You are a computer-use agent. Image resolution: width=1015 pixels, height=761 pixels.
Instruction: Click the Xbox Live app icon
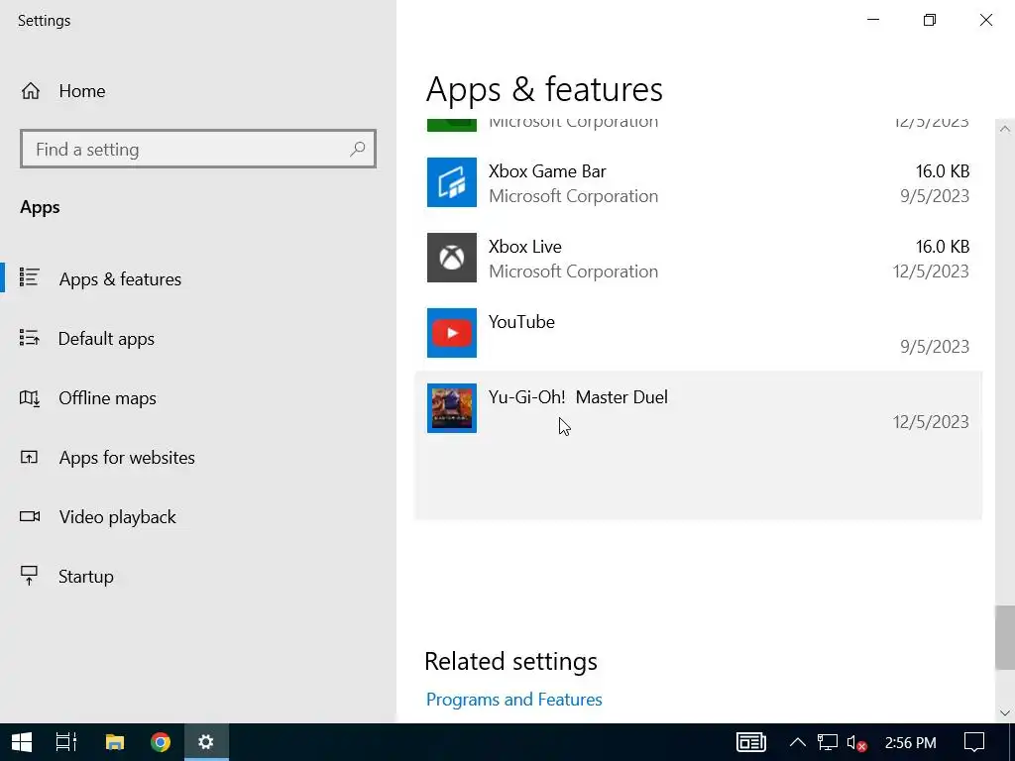pos(452,258)
